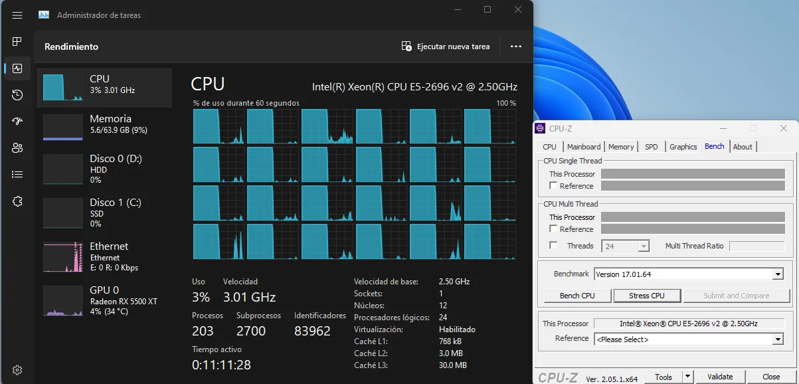Click the Tools button in CPU-Z

664,377
